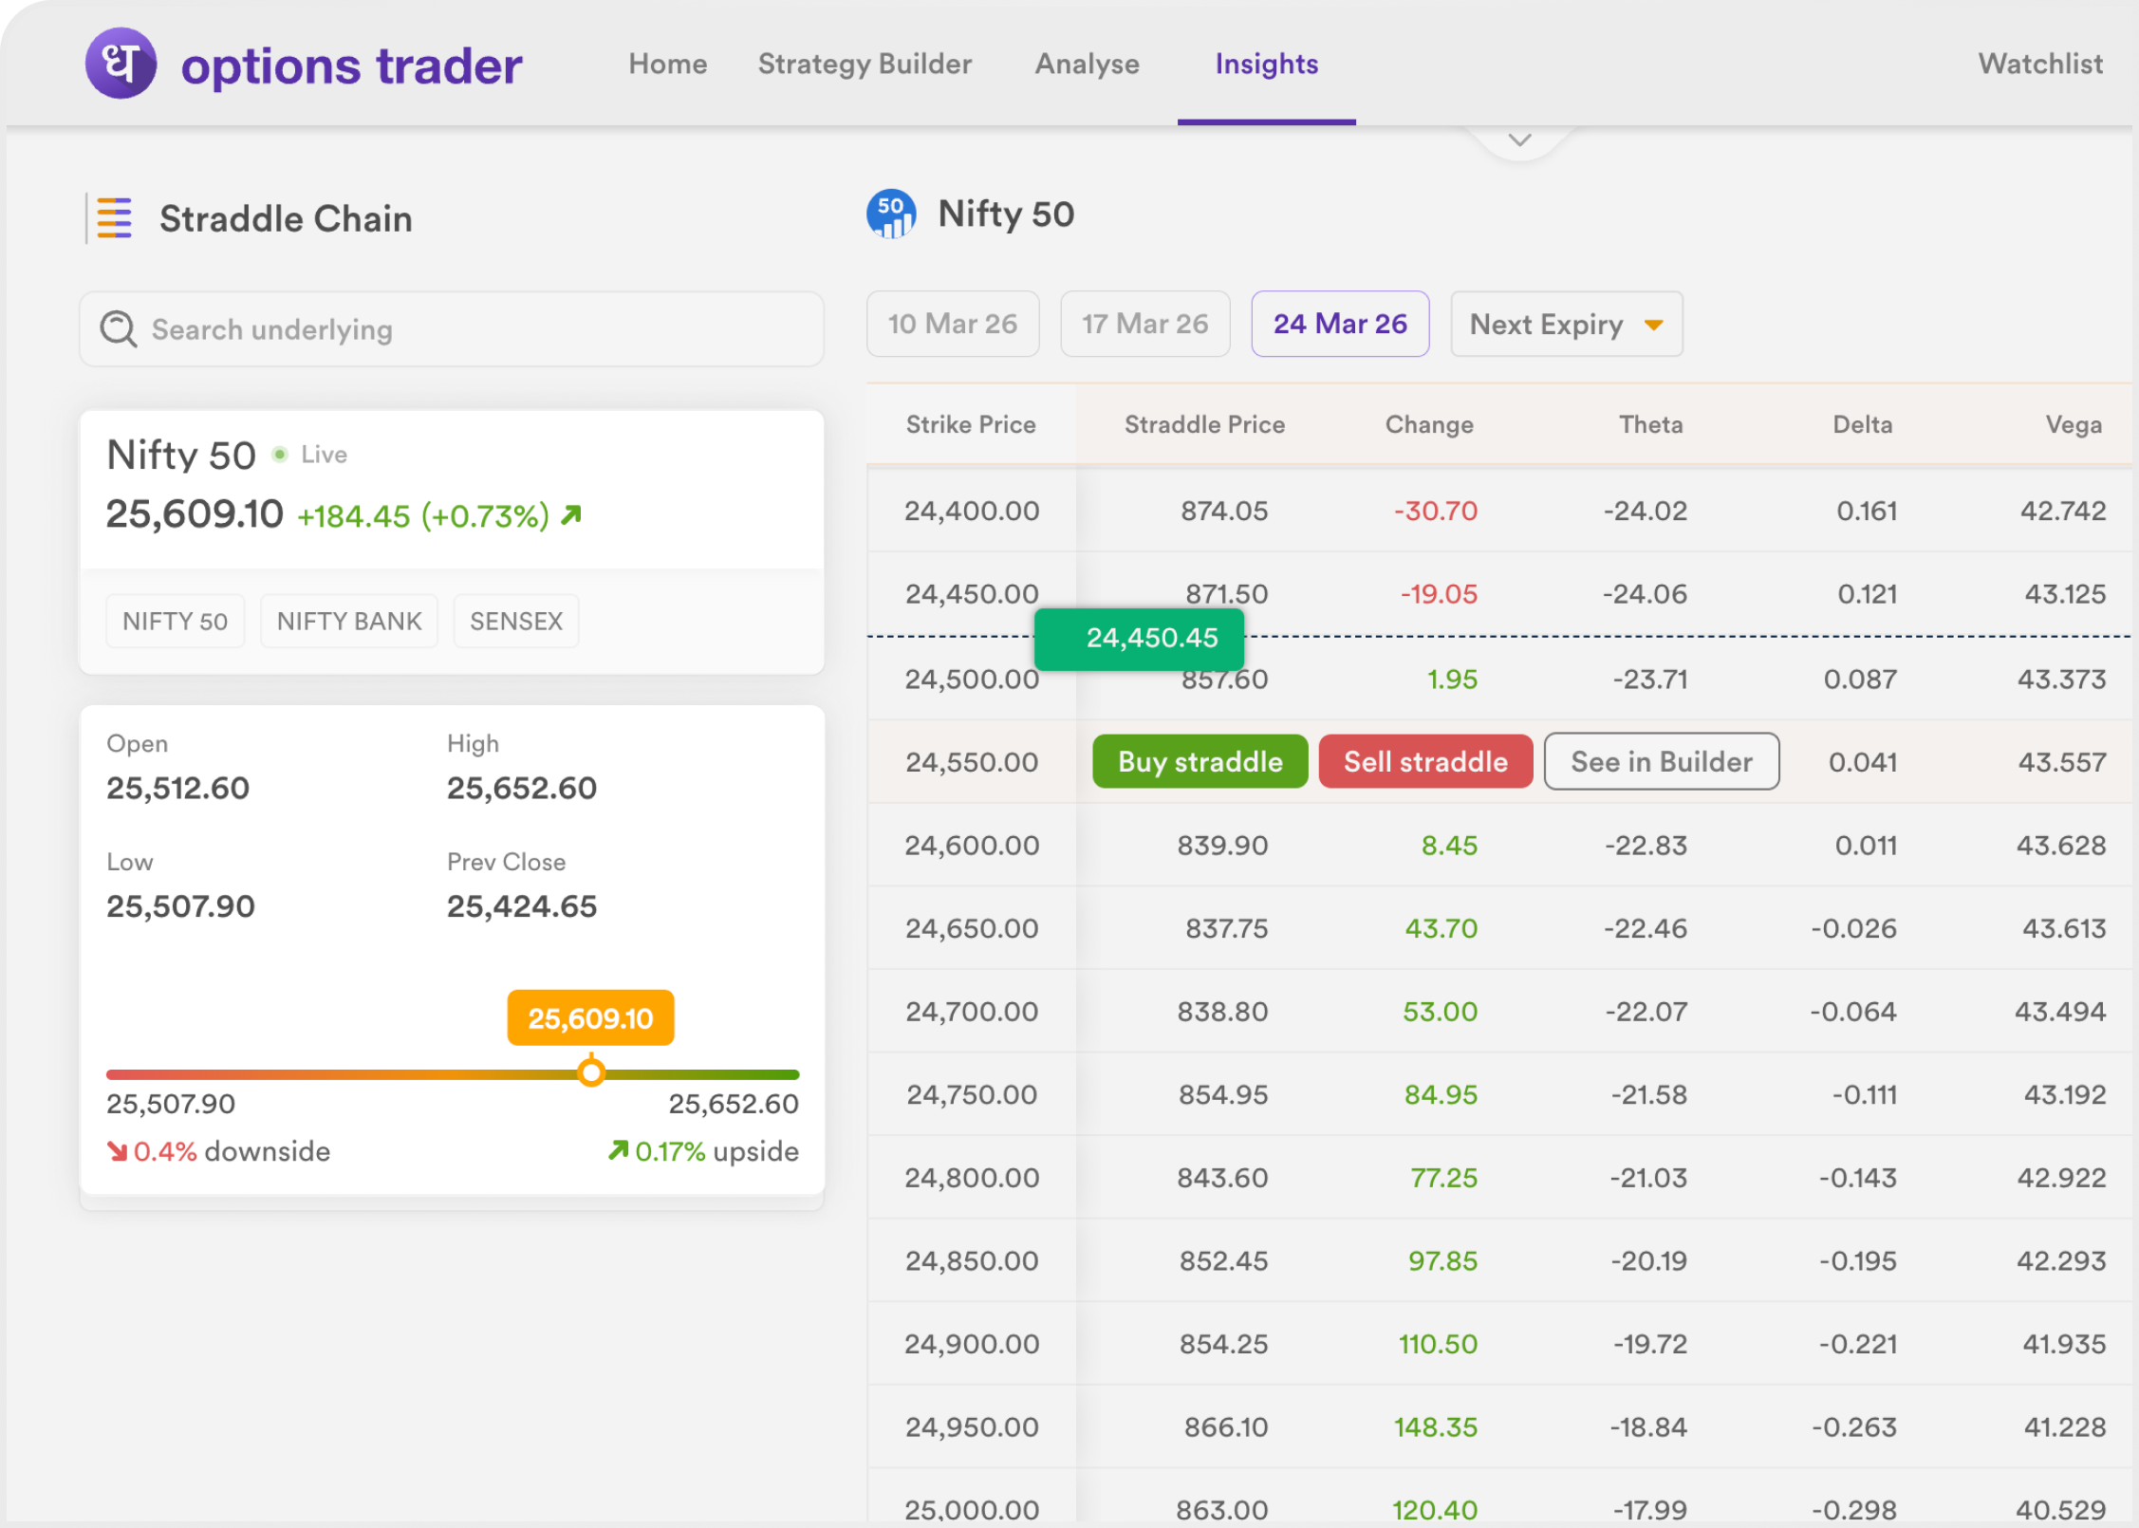The height and width of the screenshot is (1528, 2139).
Task: Expand the chevron below the navigation bar
Action: click(1519, 140)
